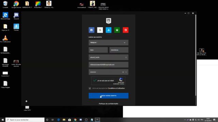Viewport: 218px width, 122px height.
Task: Open the Belgium country dropdown
Action: coord(108,43)
